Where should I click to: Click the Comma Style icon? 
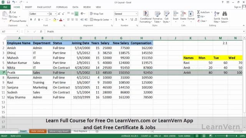click(126, 20)
